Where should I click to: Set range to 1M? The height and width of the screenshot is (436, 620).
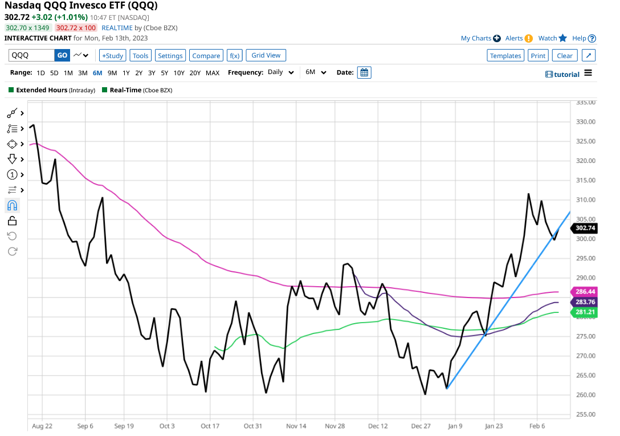[68, 73]
